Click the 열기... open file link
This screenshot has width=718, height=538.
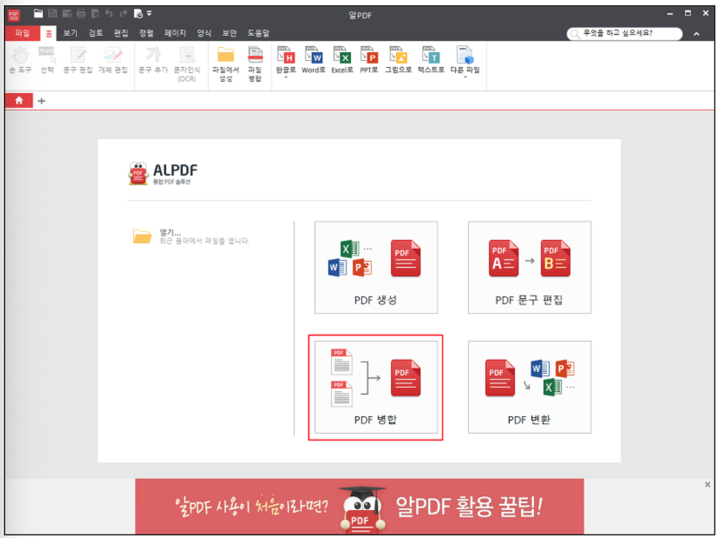[170, 232]
